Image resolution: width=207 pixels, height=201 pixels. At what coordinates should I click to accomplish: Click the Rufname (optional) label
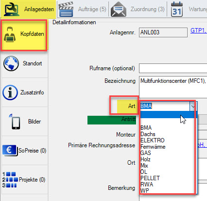112,68
